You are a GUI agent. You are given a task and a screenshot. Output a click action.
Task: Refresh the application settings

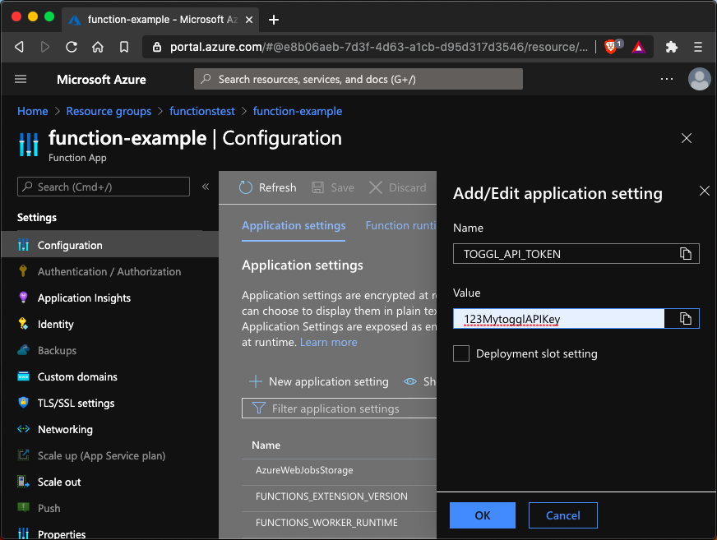[267, 187]
